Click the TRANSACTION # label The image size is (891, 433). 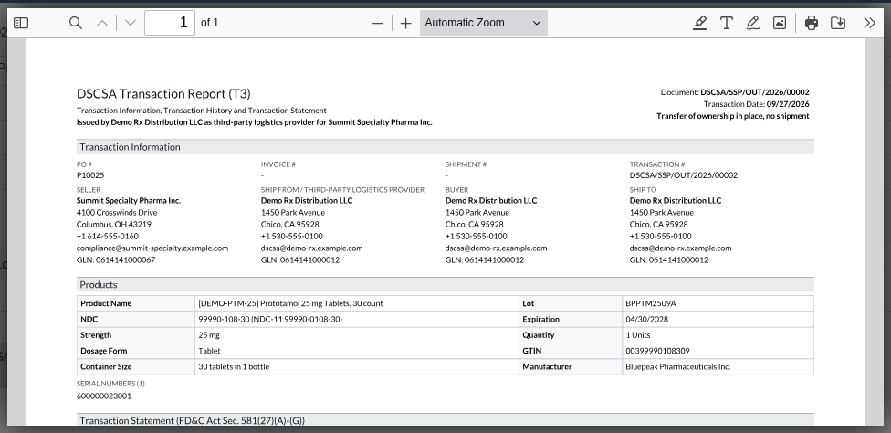click(657, 164)
